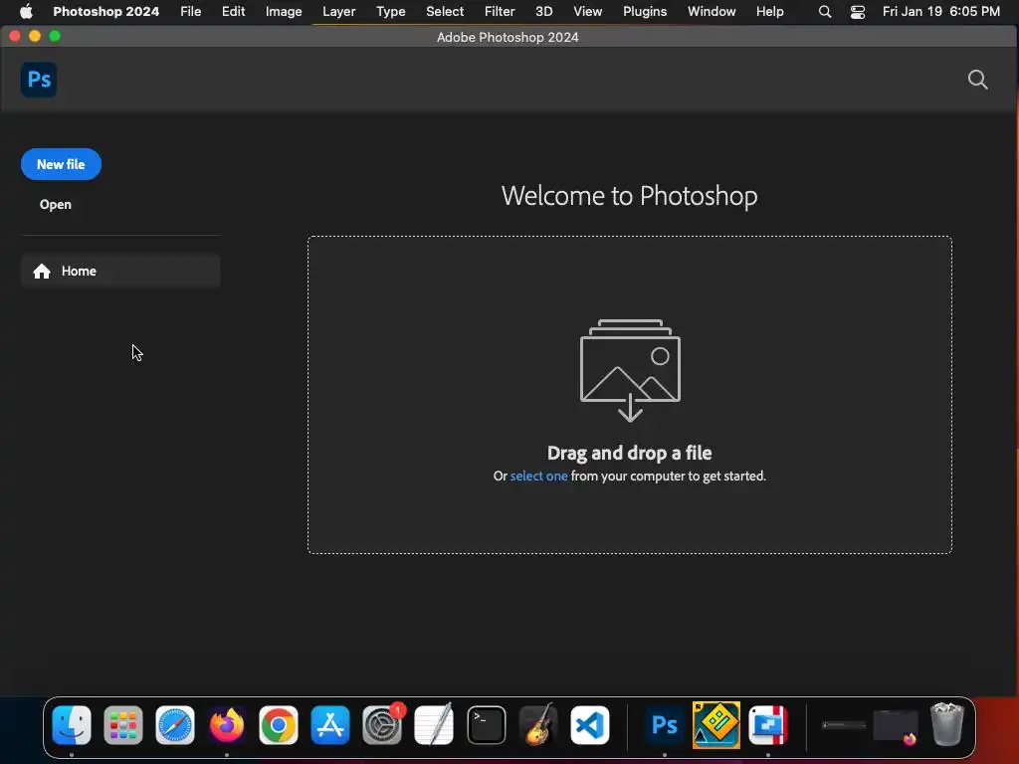The width and height of the screenshot is (1019, 764).
Task: Open minimized Firefox window in dock
Action: pyautogui.click(x=896, y=725)
